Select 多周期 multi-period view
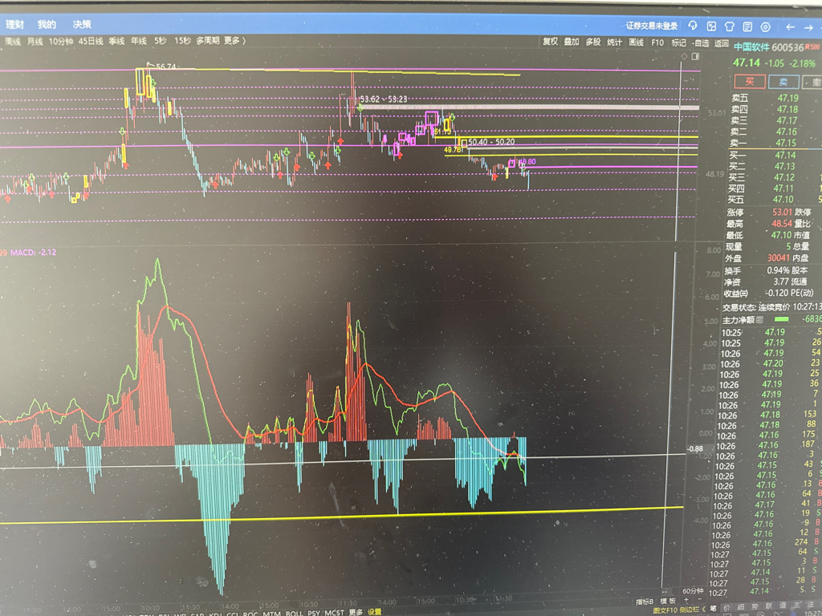822x616 pixels. click(208, 40)
